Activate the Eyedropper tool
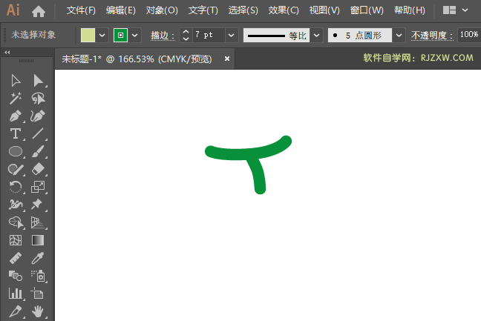Image resolution: width=481 pixels, height=321 pixels. (39, 258)
